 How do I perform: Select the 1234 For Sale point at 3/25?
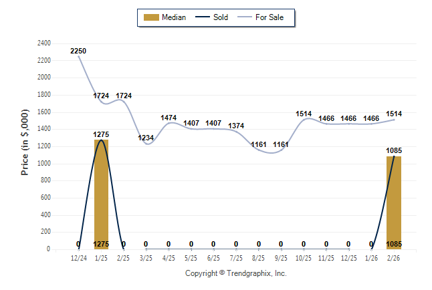pos(146,138)
